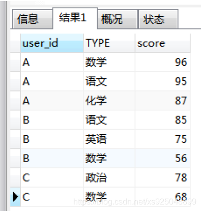Click the score column header
Screen dimensions: 201x211
[x=163, y=43]
